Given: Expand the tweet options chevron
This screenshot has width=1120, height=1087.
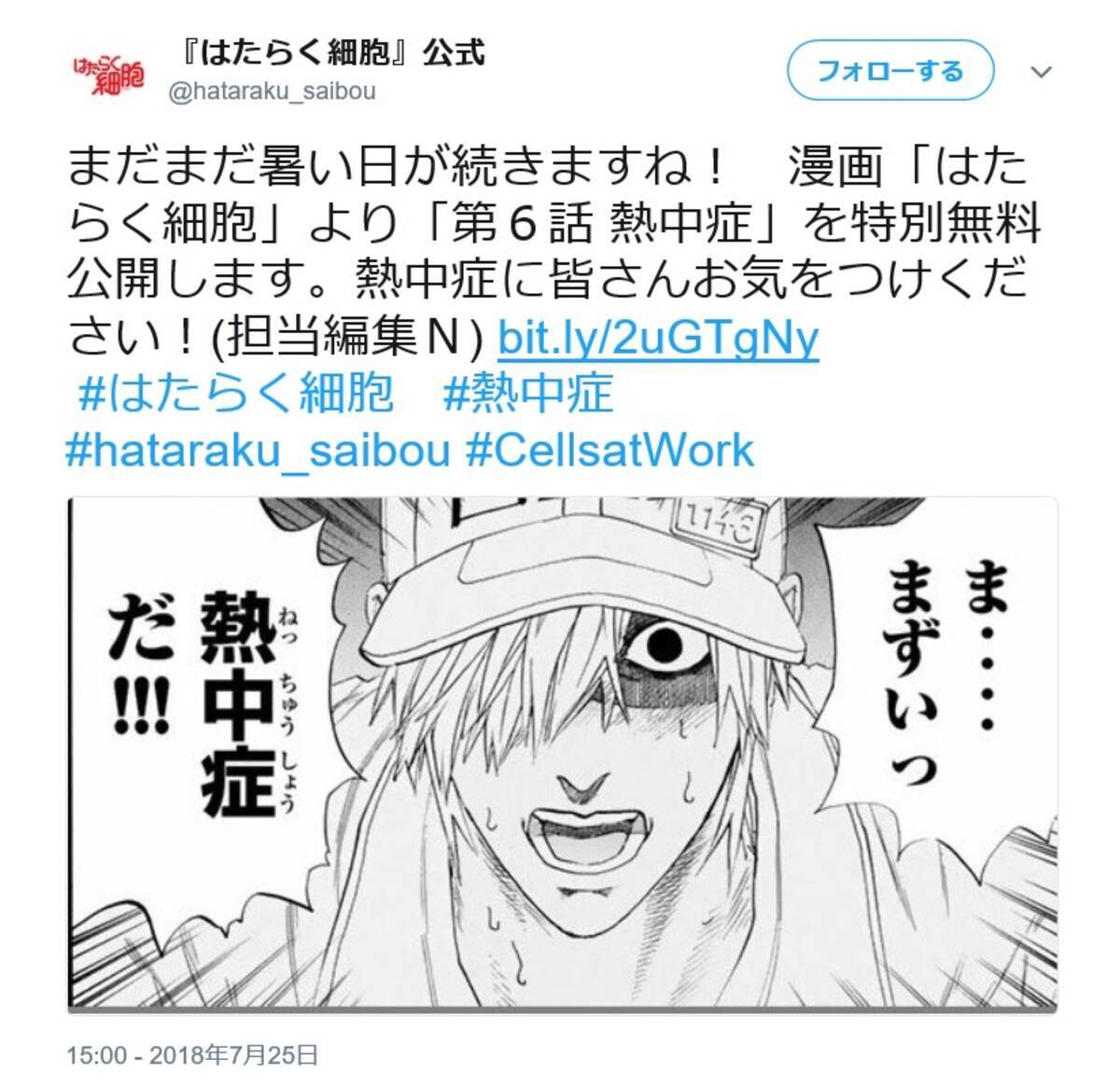Looking at the screenshot, I should coord(1042,72).
